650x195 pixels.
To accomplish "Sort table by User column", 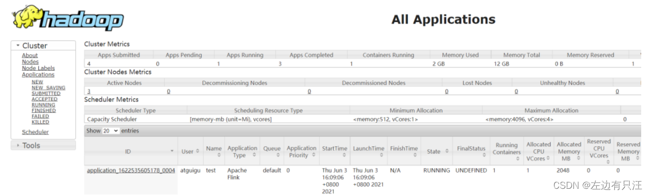I will pos(190,152).
